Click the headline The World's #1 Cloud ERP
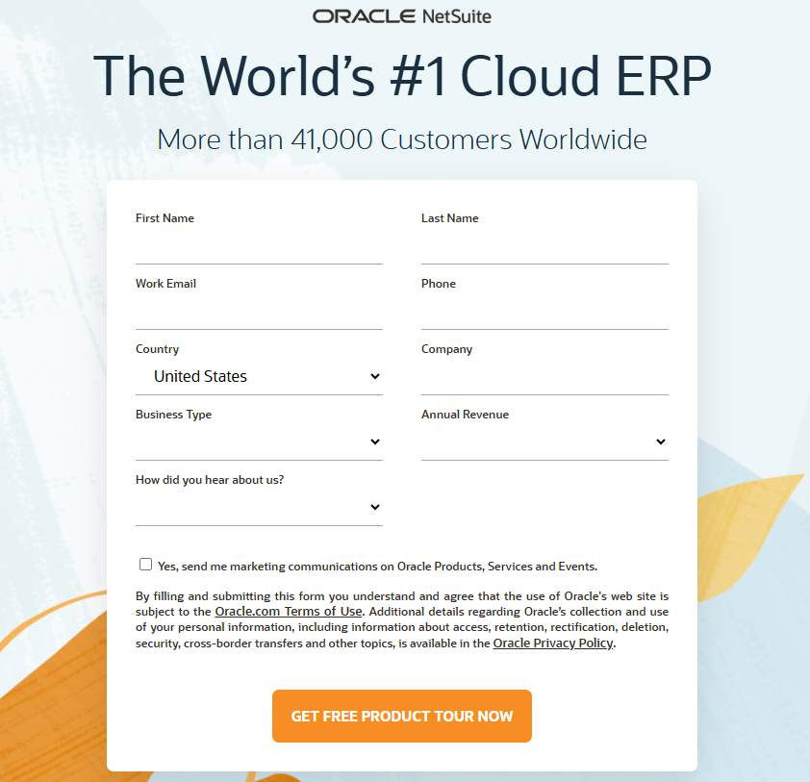 [x=402, y=75]
